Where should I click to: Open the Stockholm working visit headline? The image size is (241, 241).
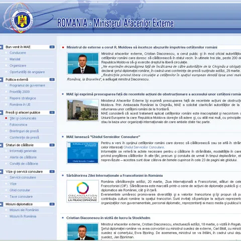108,218
